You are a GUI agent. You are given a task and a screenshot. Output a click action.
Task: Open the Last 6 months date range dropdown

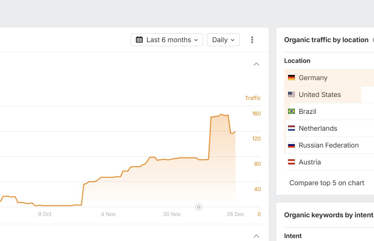167,40
